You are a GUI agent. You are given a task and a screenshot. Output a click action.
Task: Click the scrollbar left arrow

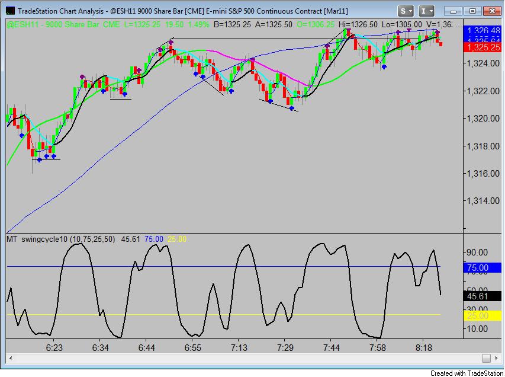coord(11,358)
